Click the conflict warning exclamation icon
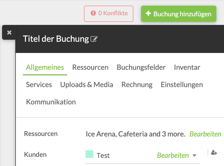 tap(93, 13)
